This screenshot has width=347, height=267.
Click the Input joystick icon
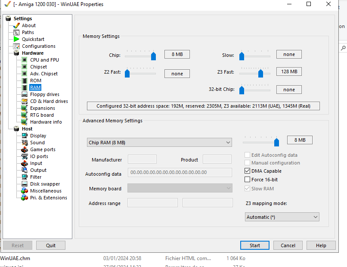point(25,163)
